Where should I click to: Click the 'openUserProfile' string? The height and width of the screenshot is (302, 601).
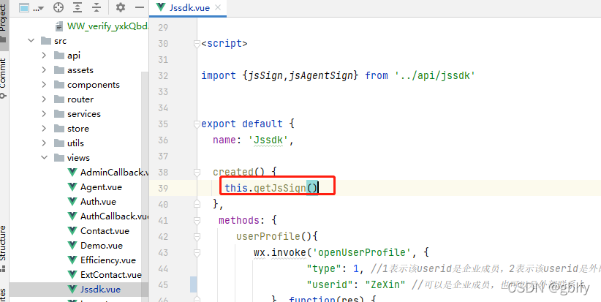[x=362, y=253]
